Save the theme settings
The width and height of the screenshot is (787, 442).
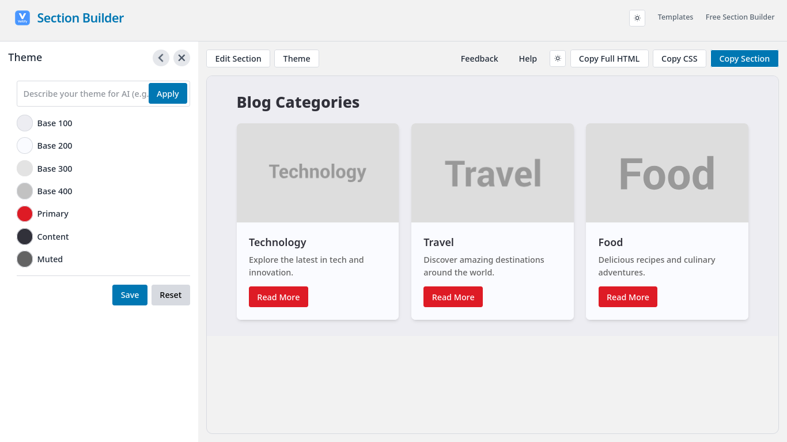(x=130, y=295)
